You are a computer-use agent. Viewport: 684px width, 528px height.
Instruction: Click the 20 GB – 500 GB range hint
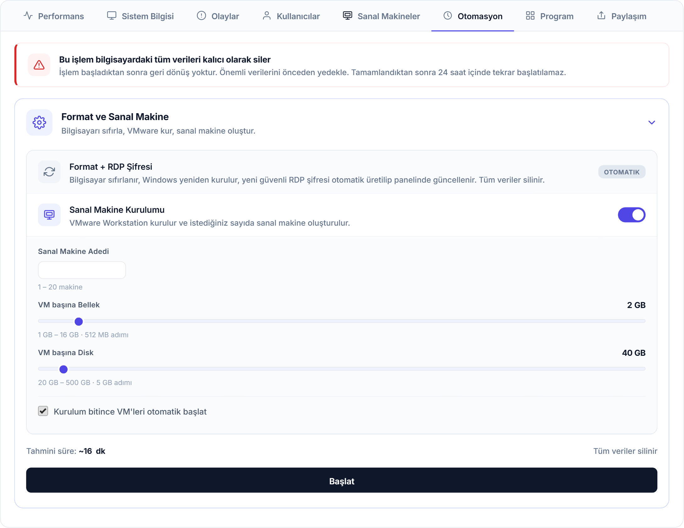85,382
